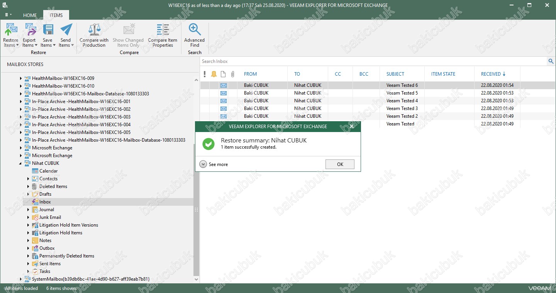Open the Send Items ribbon button

click(66, 35)
